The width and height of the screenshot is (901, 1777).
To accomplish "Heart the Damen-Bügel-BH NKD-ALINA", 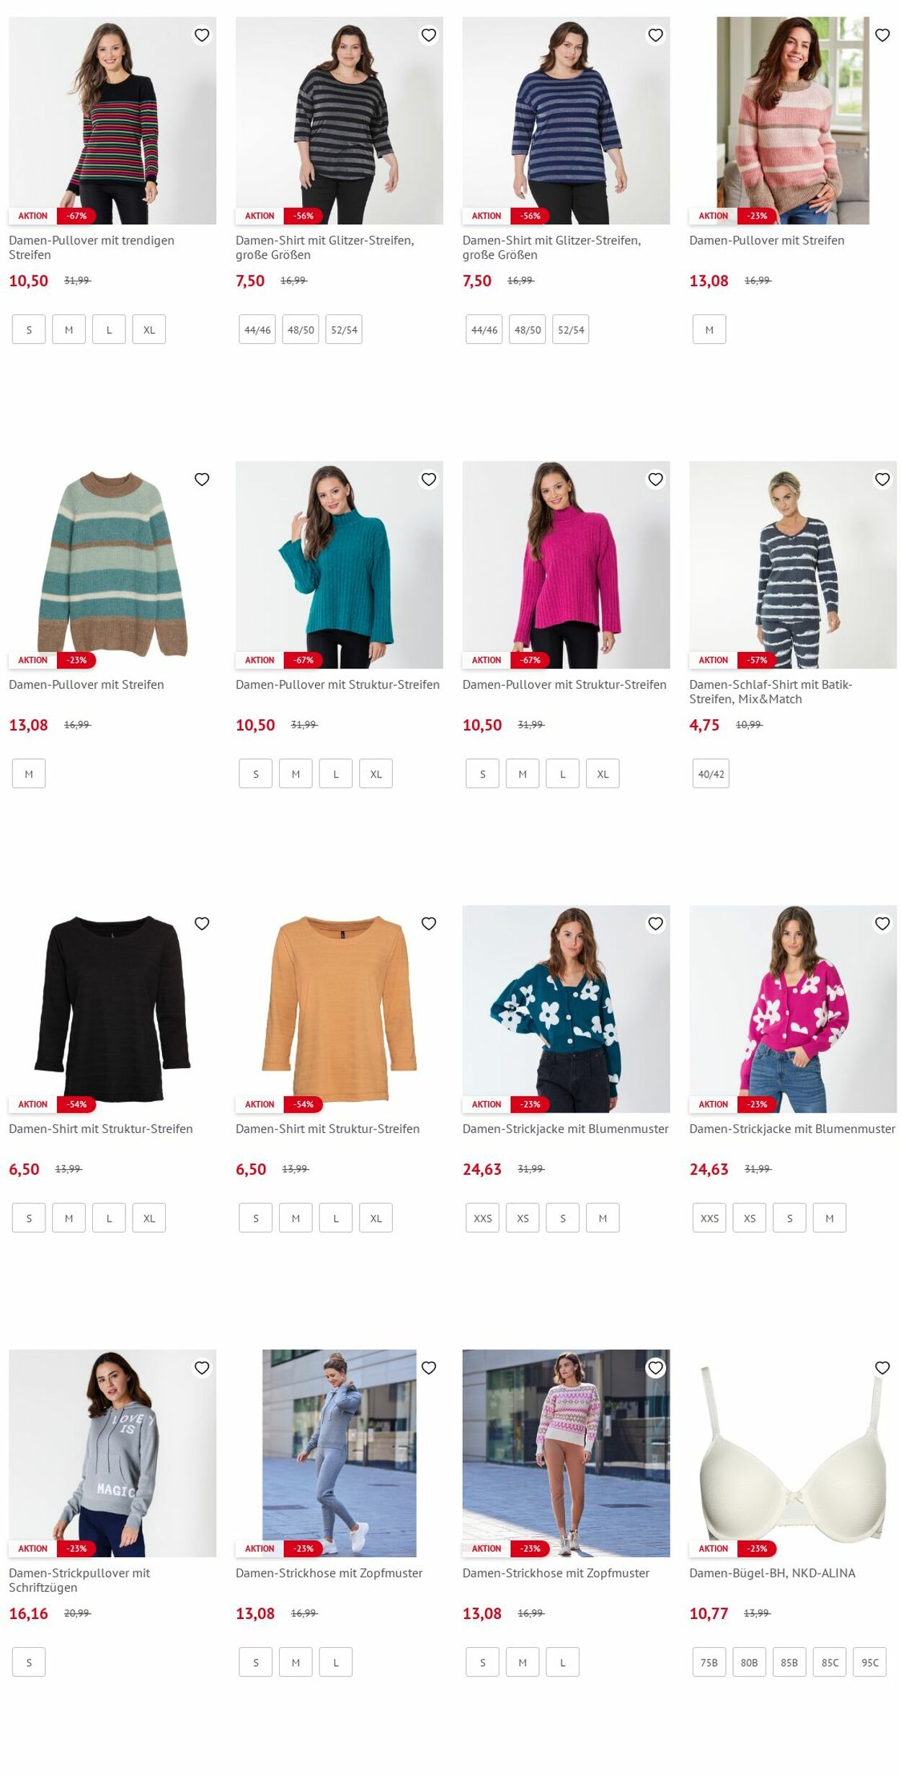I will (882, 1368).
